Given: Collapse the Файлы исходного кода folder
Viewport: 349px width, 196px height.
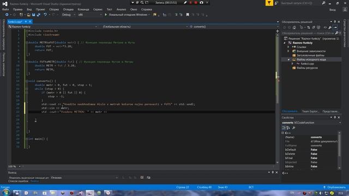Looking at the screenshot, I should point(288,59).
